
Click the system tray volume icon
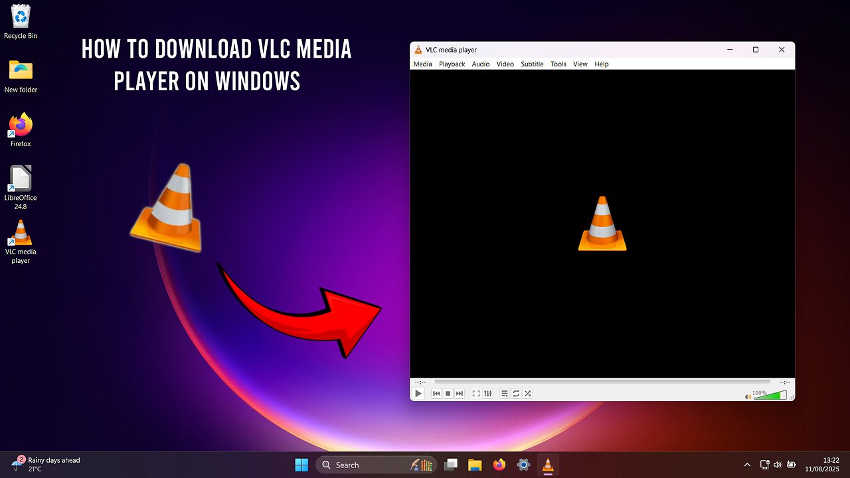pyautogui.click(x=778, y=465)
